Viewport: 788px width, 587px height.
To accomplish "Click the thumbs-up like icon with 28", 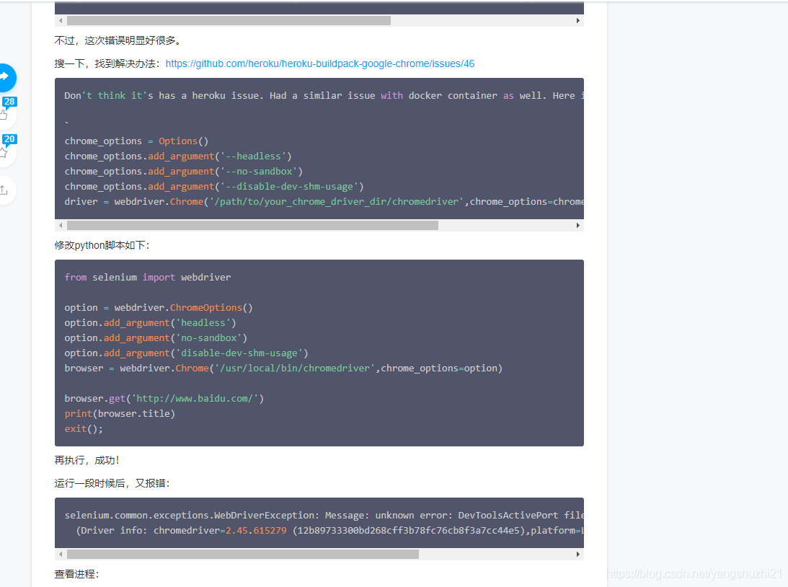I will coord(4,115).
